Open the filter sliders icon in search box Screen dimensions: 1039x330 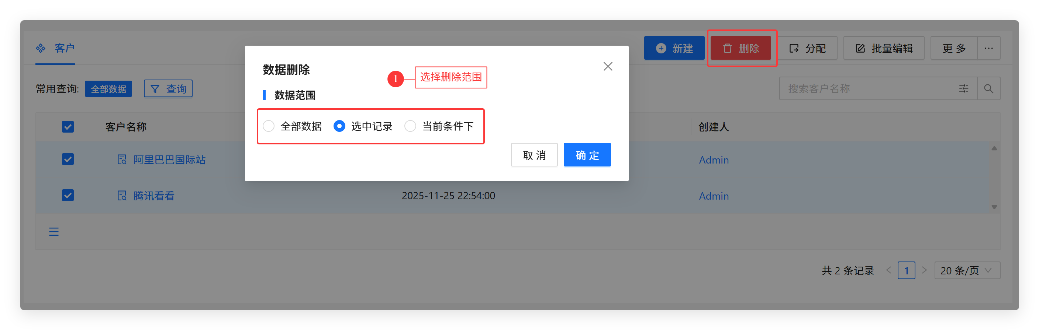[964, 88]
